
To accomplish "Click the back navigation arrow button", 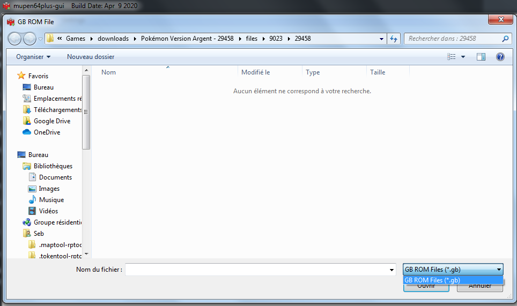I will [x=15, y=39].
